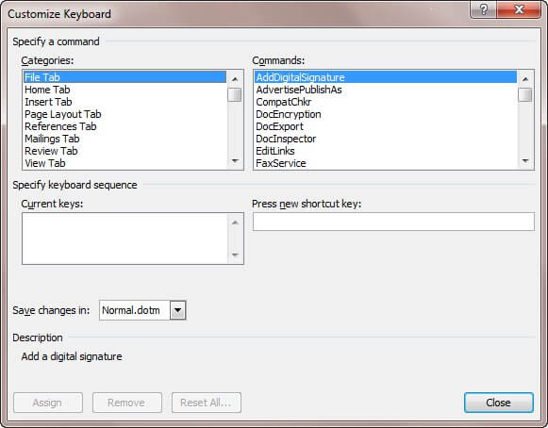This screenshot has width=548, height=428.
Task: Click Commands list scroll down arrow
Action: (x=525, y=160)
